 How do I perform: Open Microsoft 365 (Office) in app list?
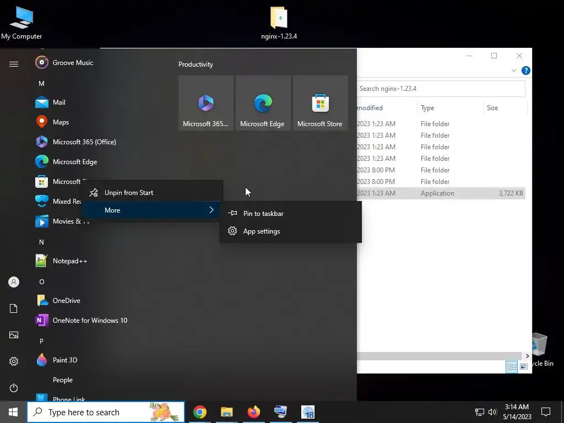(76, 142)
